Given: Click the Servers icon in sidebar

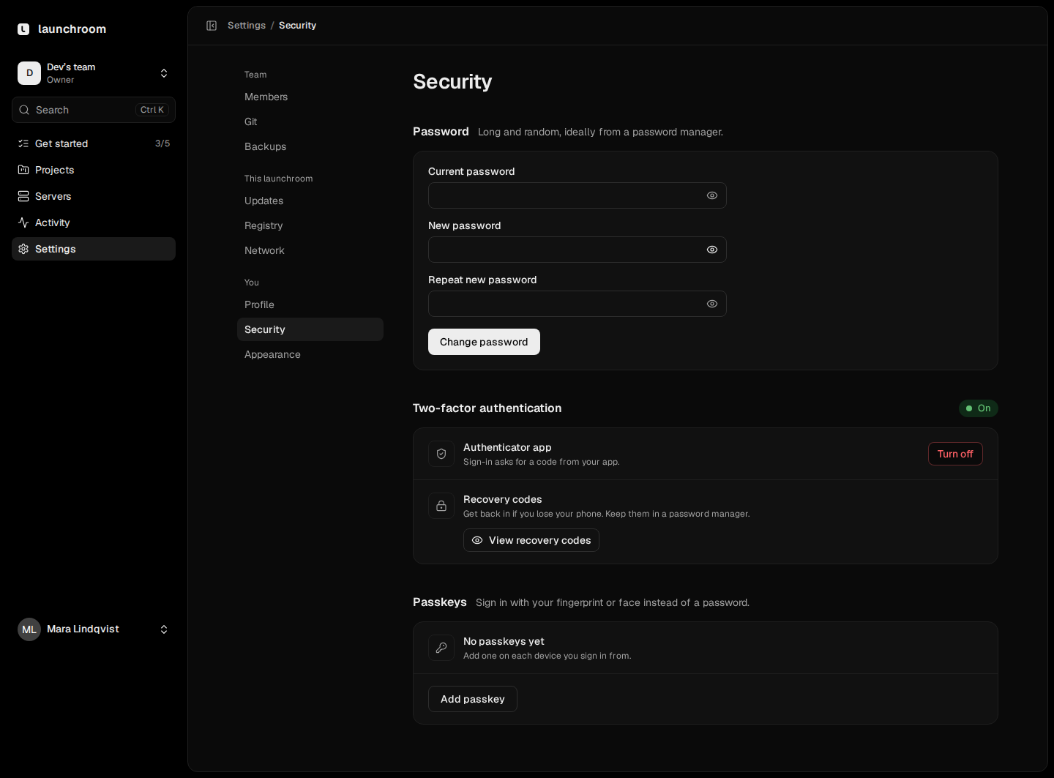Looking at the screenshot, I should point(23,196).
